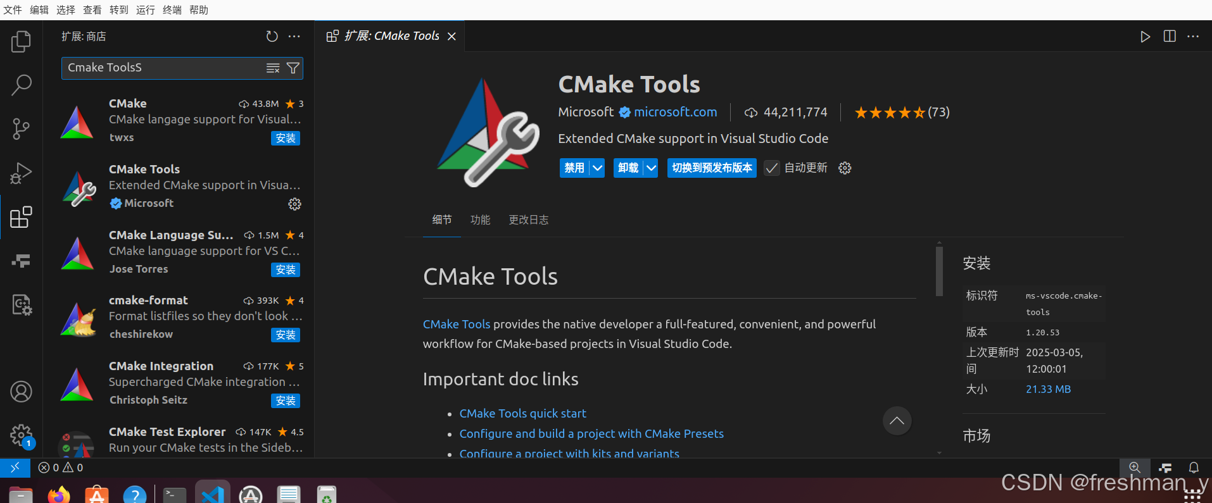The width and height of the screenshot is (1212, 503).
Task: Install the cmake-format extension
Action: point(286,335)
